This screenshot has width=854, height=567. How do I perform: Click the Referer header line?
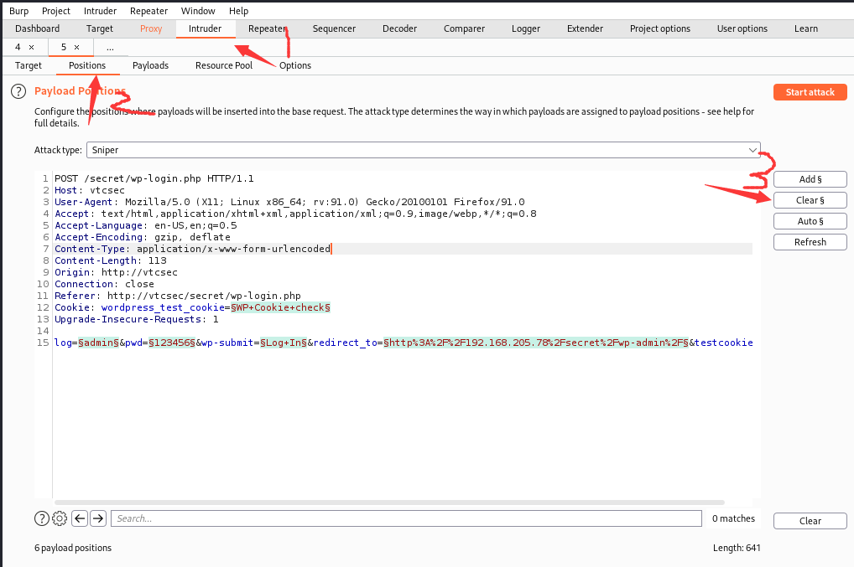pos(178,296)
